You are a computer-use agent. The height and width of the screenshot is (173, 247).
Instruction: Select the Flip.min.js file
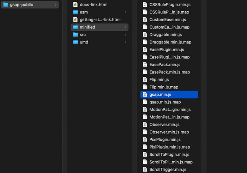pyautogui.click(x=159, y=80)
